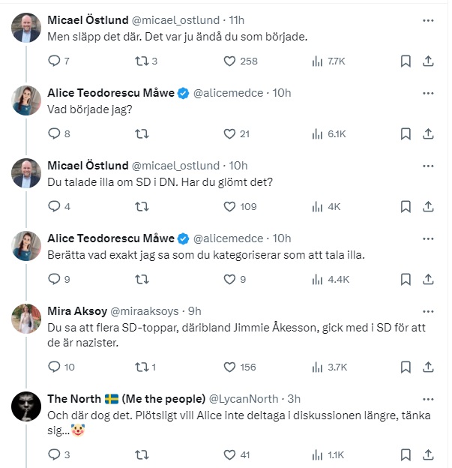Reply to Micael Östlund's first tweet
This screenshot has height=468, width=452.
pyautogui.click(x=53, y=61)
